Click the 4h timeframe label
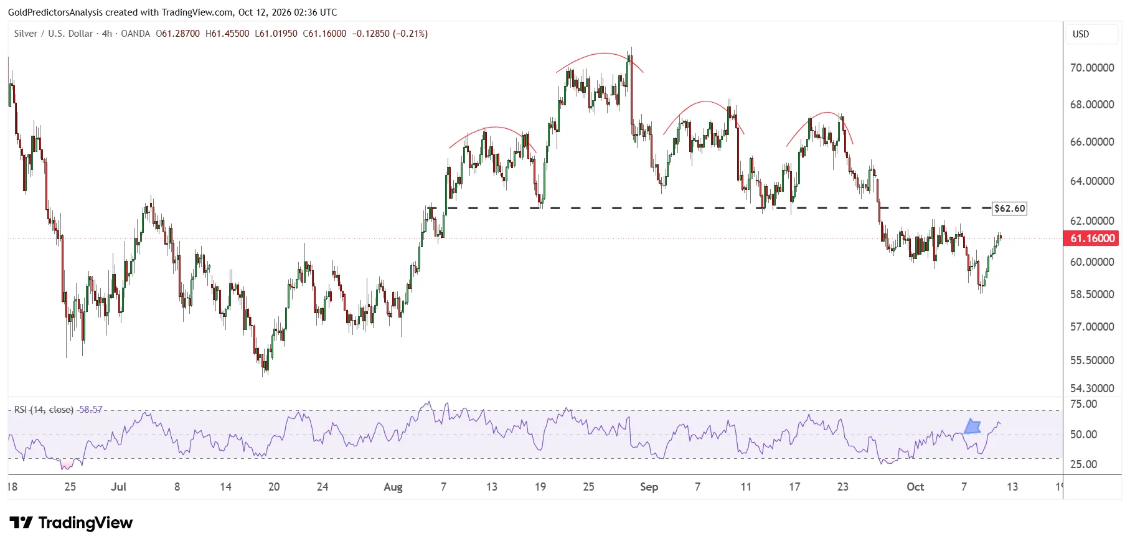 click(107, 34)
